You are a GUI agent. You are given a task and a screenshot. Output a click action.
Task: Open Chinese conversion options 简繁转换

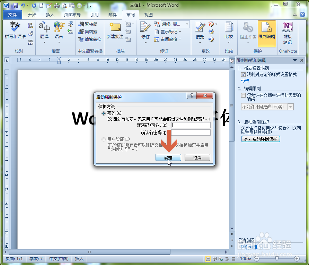point(90,39)
